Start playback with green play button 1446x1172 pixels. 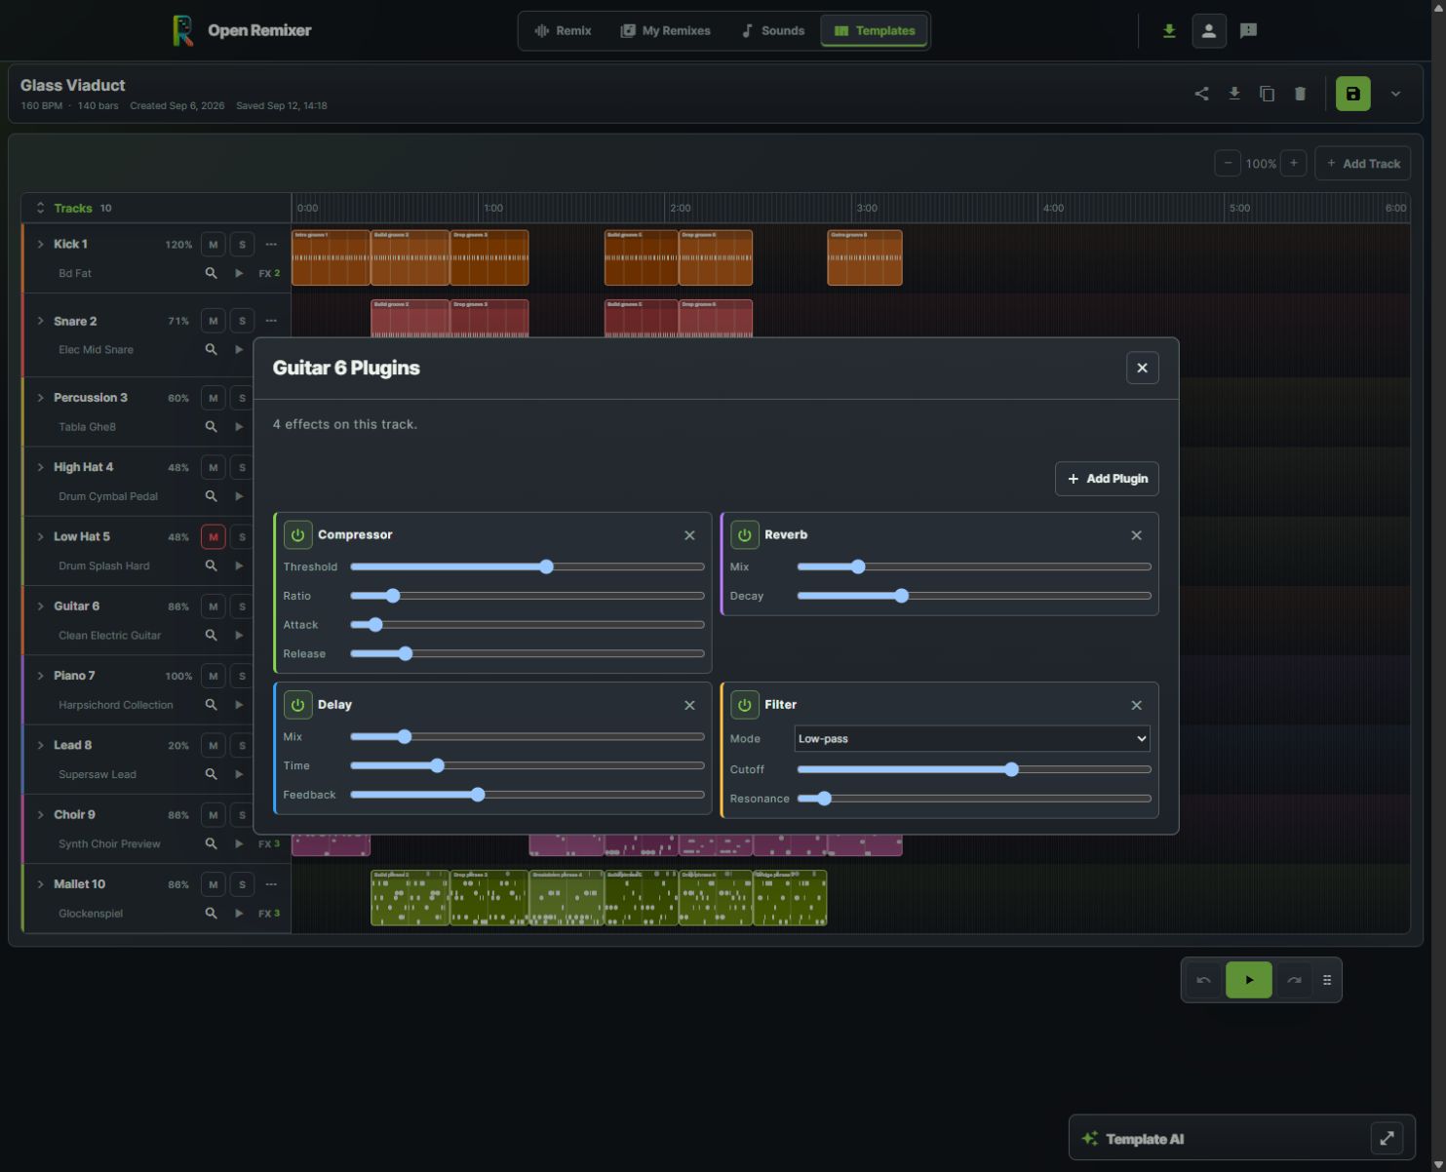tap(1249, 981)
